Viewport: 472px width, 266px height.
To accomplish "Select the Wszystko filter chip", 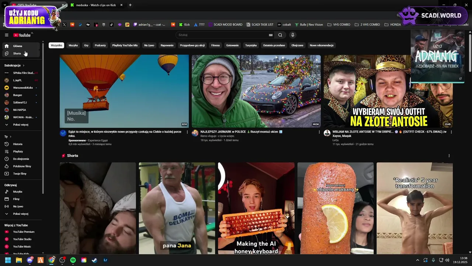I will click(x=56, y=45).
